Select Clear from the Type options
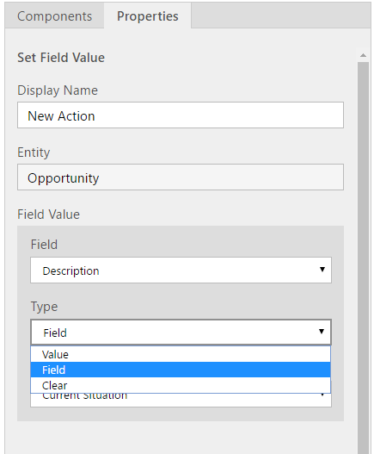374x454 pixels. pyautogui.click(x=181, y=385)
